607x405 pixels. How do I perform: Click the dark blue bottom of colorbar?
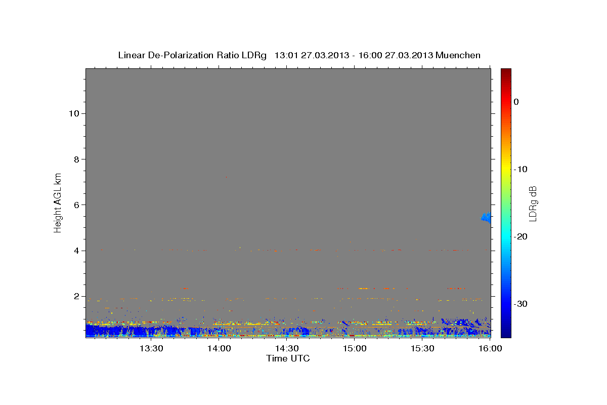506,332
